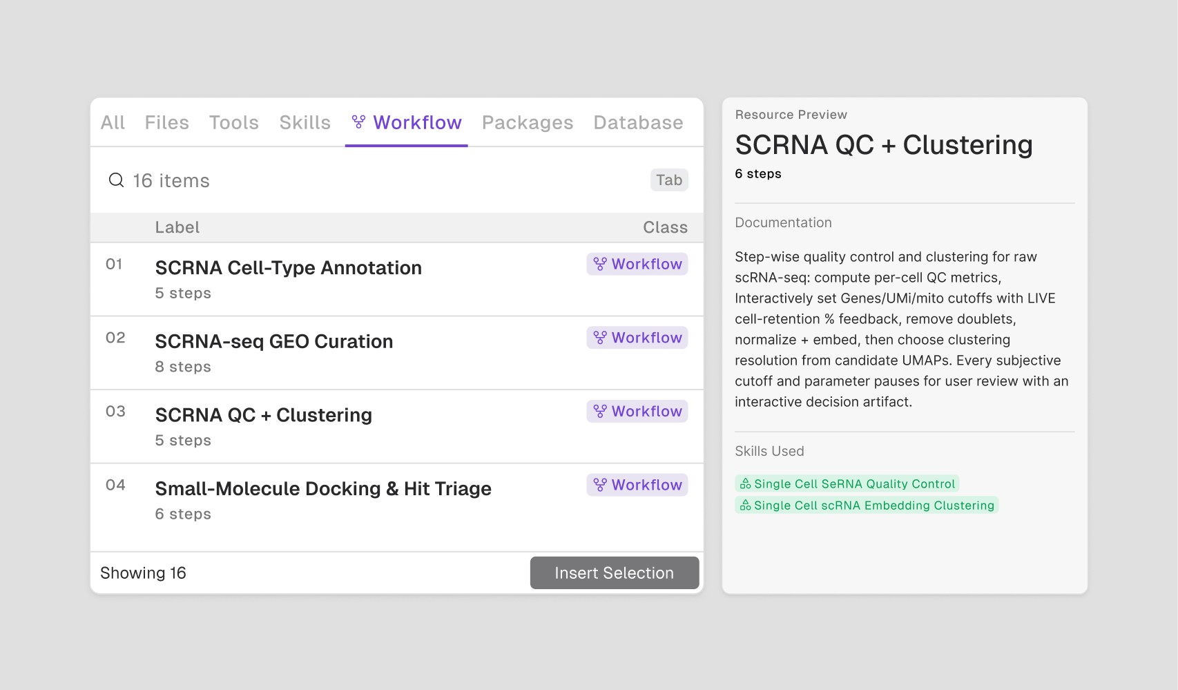Select SCRNA QC + Clustering list row
This screenshot has width=1178, height=690.
pos(397,426)
